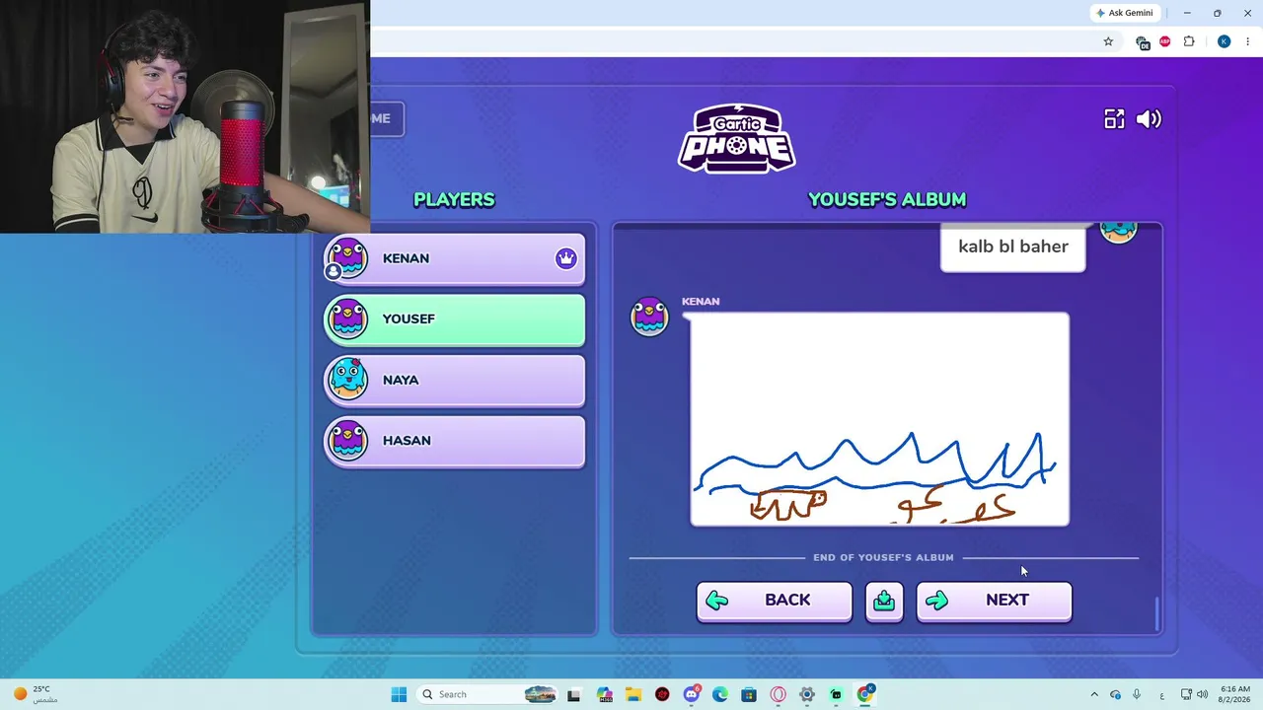Toggle fullscreen mode icon in Gartic Phone
This screenshot has height=710, width=1263.
[x=1114, y=119]
